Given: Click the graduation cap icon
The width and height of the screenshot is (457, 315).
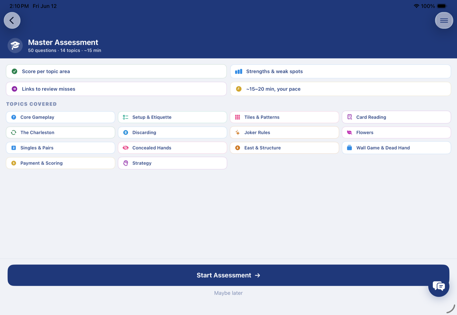Looking at the screenshot, I should click(15, 45).
